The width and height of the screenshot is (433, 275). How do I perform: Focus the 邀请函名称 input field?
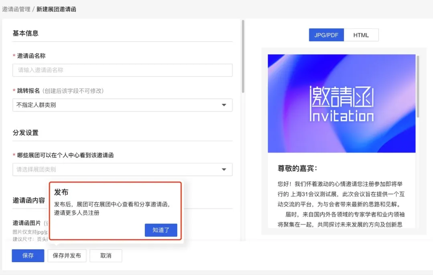point(122,70)
